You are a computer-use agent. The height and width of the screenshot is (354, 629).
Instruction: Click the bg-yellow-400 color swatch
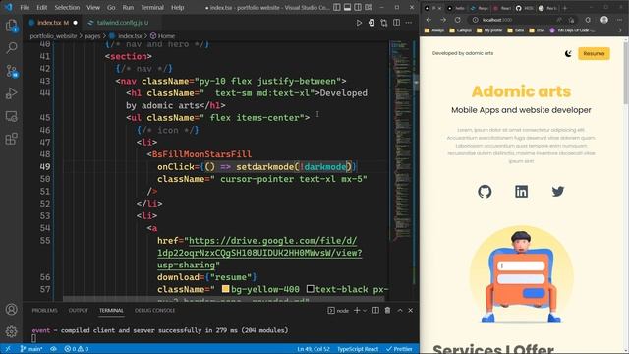[225, 289]
